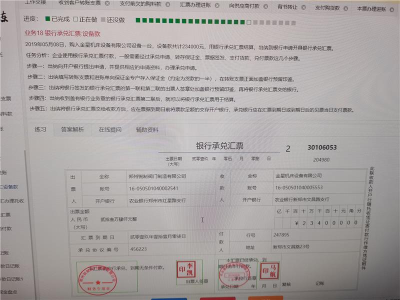Switch to the 答案解析 tab

[72, 129]
